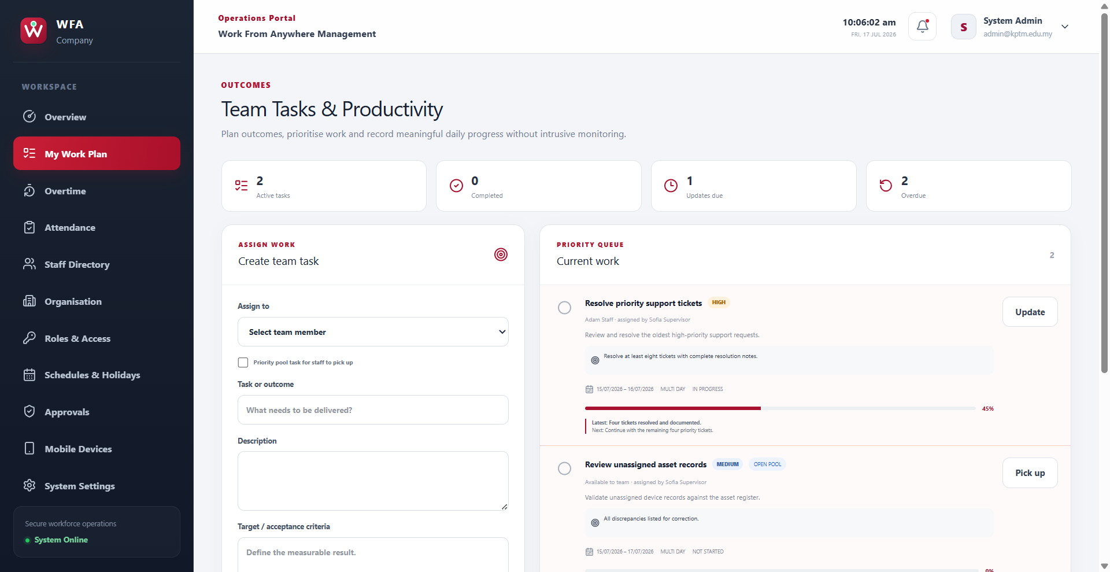Mark Review unassigned asset records complete

[x=564, y=468]
